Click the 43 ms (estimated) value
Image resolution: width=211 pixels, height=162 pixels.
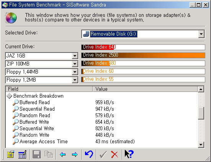[x=115, y=142]
